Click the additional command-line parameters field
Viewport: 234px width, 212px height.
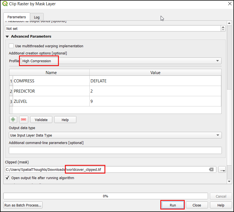tap(115, 150)
